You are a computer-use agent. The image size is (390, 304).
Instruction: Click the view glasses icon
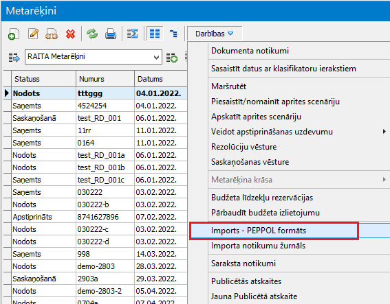coord(52,34)
